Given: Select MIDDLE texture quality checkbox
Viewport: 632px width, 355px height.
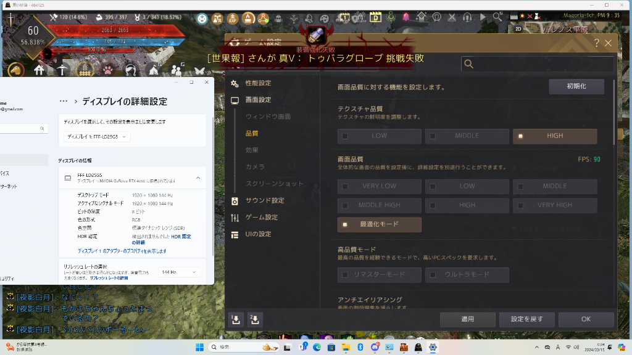Looking at the screenshot, I should tap(433, 136).
